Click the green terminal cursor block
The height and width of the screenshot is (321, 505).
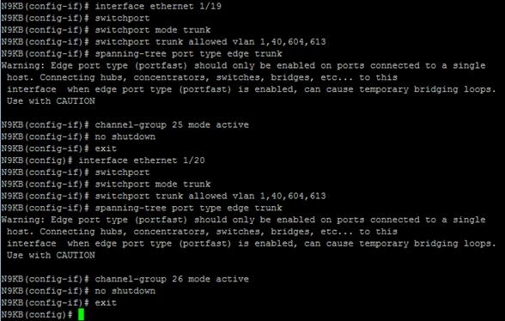point(81,314)
